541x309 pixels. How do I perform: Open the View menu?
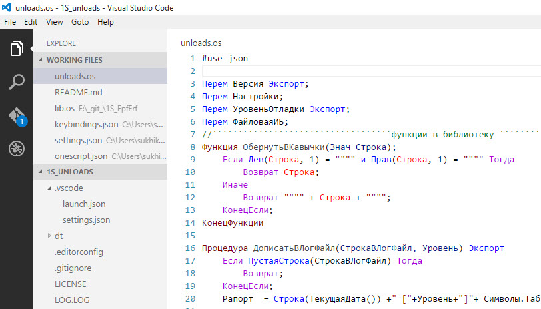[54, 22]
